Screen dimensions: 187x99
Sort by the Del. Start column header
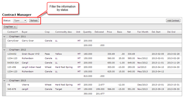tap(156, 32)
